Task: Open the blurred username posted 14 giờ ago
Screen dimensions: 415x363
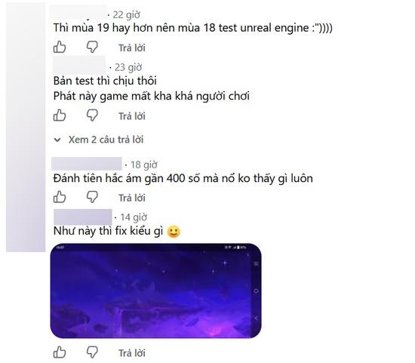Action: click(x=83, y=217)
